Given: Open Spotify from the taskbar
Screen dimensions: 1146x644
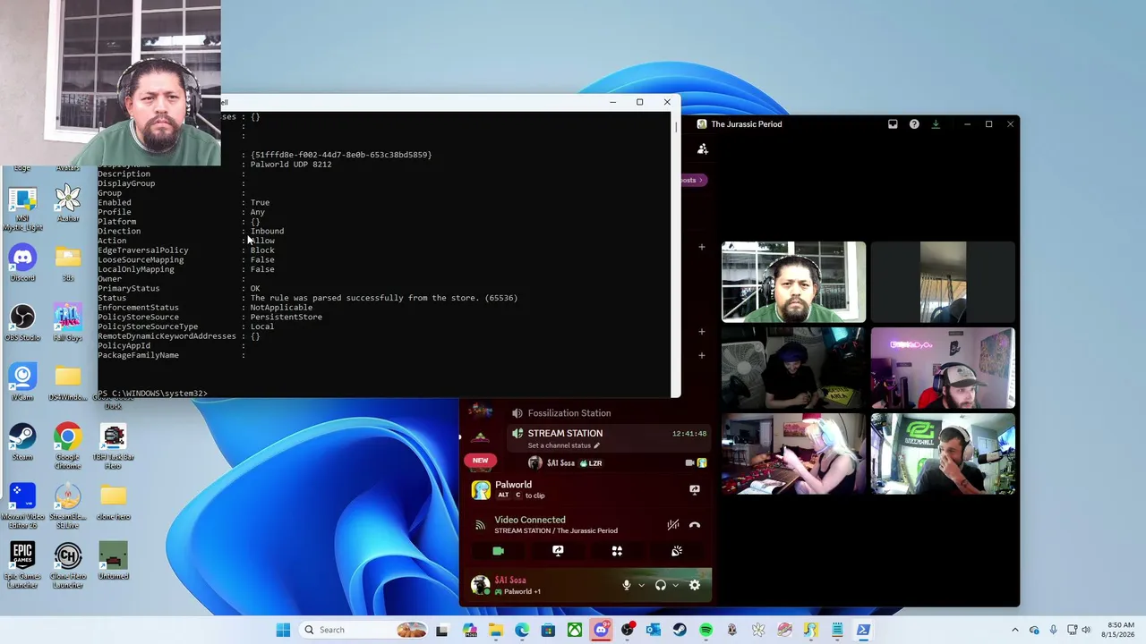Looking at the screenshot, I should pyautogui.click(x=706, y=630).
